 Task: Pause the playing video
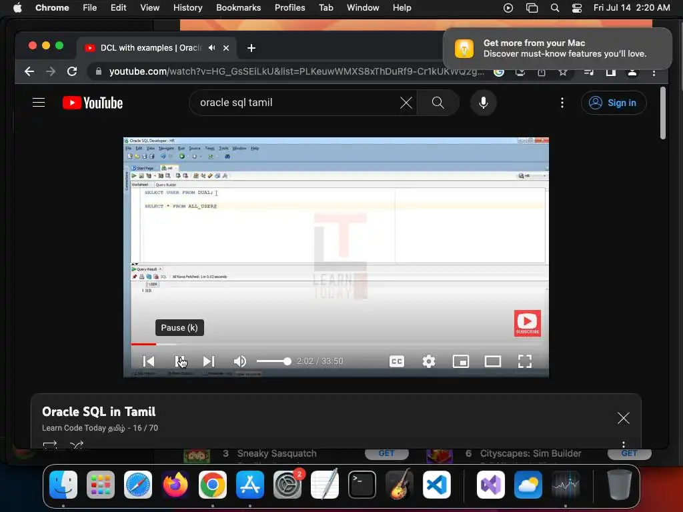tap(180, 361)
